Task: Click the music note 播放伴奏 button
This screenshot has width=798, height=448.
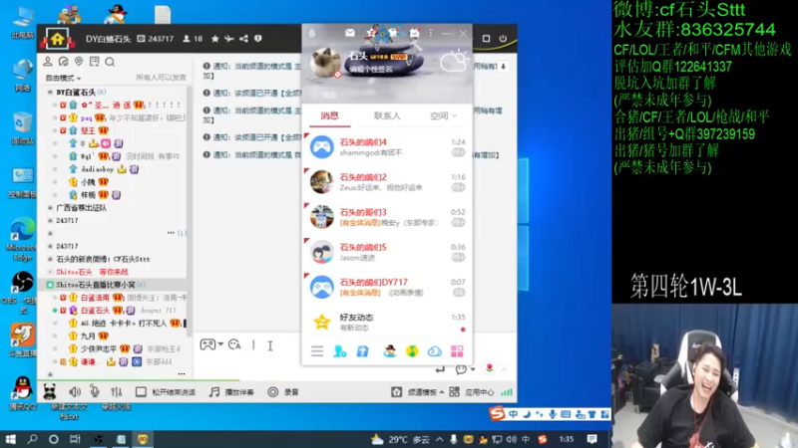Action: [x=231, y=392]
